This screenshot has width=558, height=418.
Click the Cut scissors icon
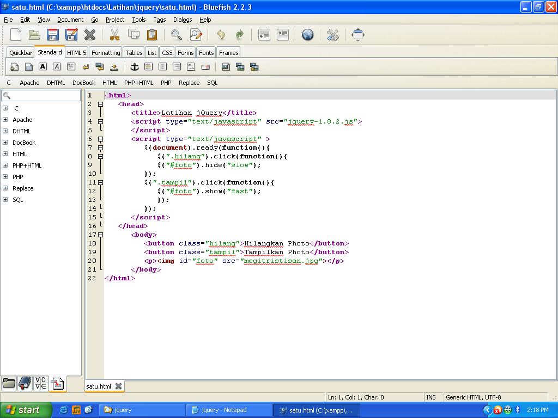114,35
